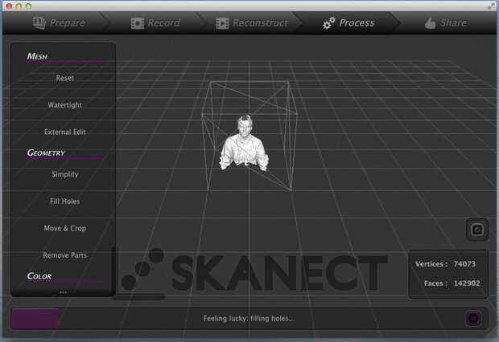Click the thumbs-up icon beside Share
This screenshot has width=499, height=342.
click(430, 23)
